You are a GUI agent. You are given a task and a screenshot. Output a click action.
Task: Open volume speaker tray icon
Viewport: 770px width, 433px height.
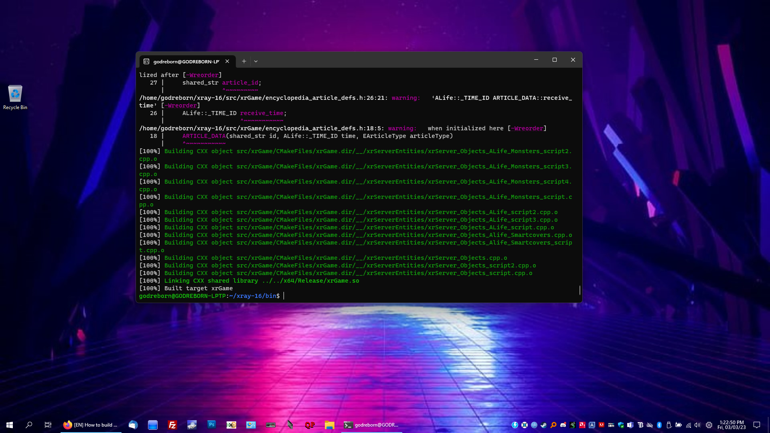698,425
